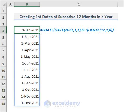Select cell containing 1-Aug-2021

(x=27, y=77)
